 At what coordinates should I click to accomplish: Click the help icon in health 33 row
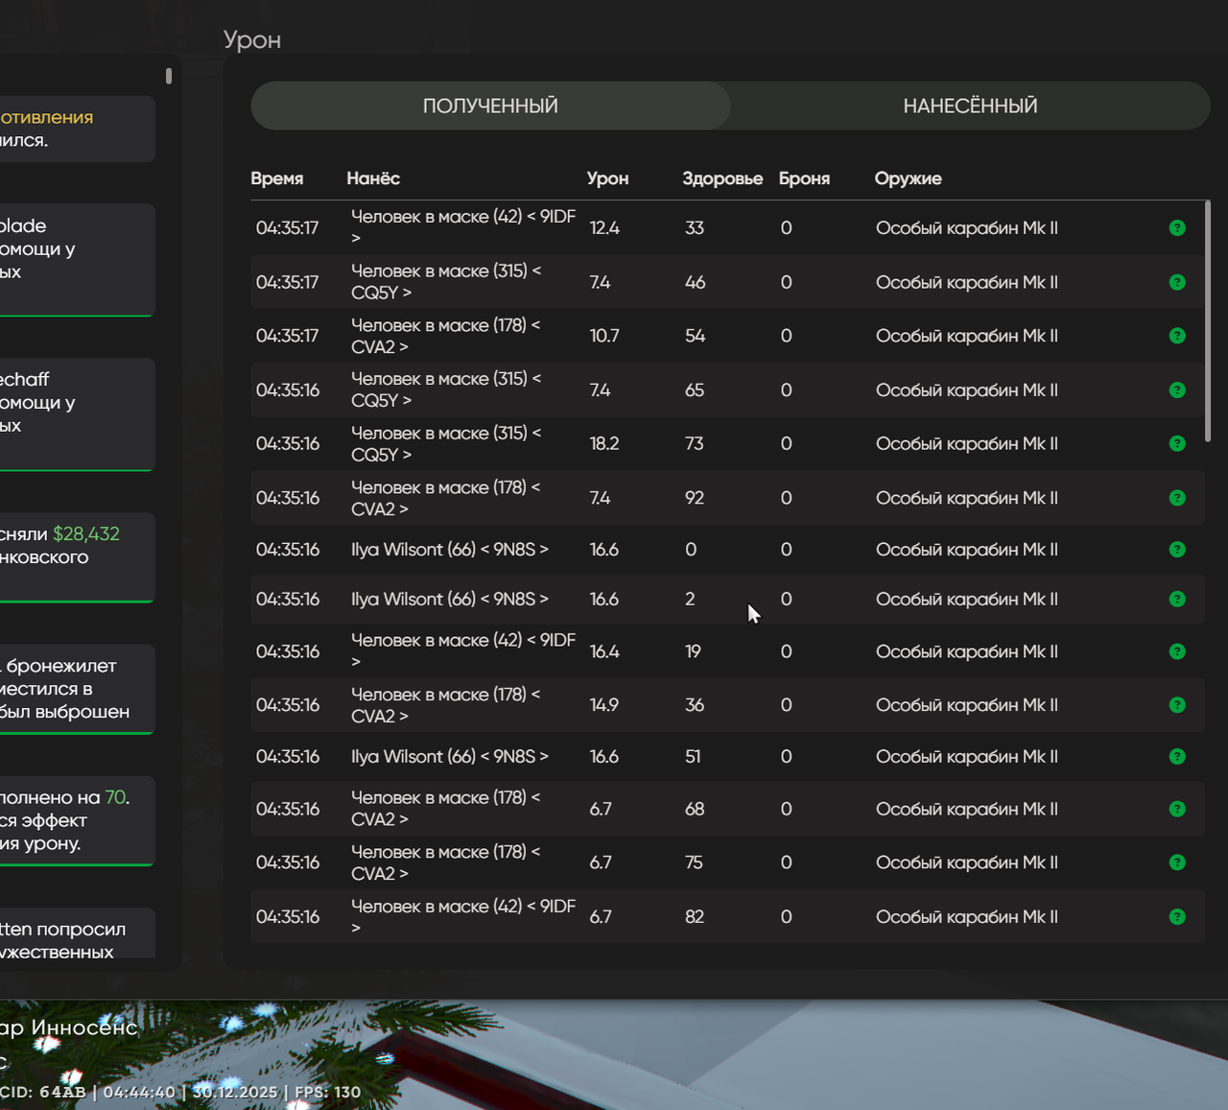1177,228
